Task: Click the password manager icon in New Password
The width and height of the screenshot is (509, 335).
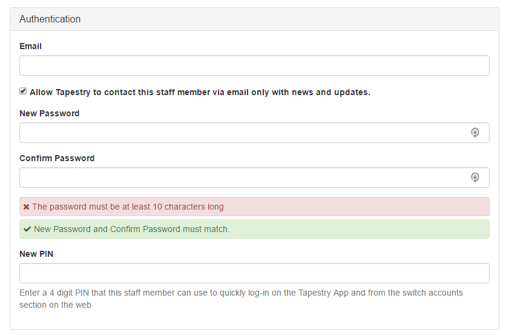Action: (x=475, y=133)
